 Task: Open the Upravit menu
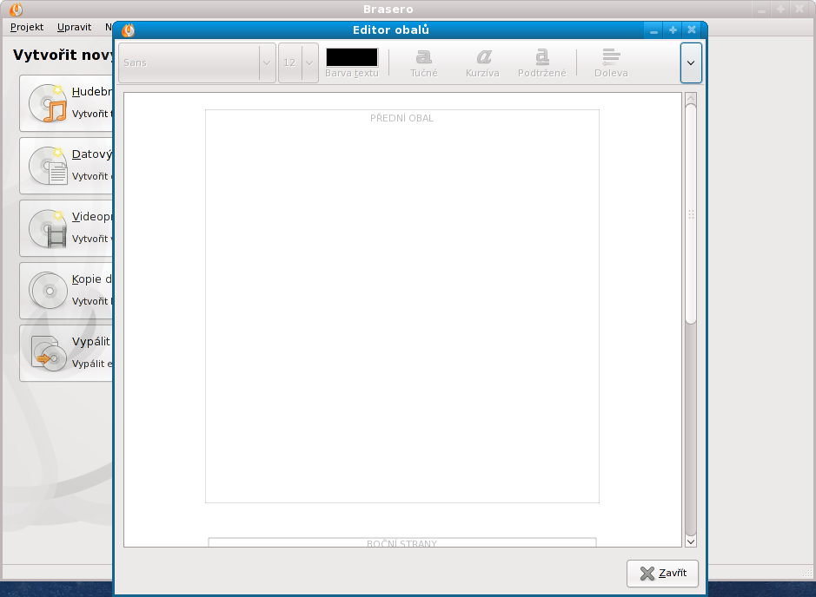click(x=74, y=27)
